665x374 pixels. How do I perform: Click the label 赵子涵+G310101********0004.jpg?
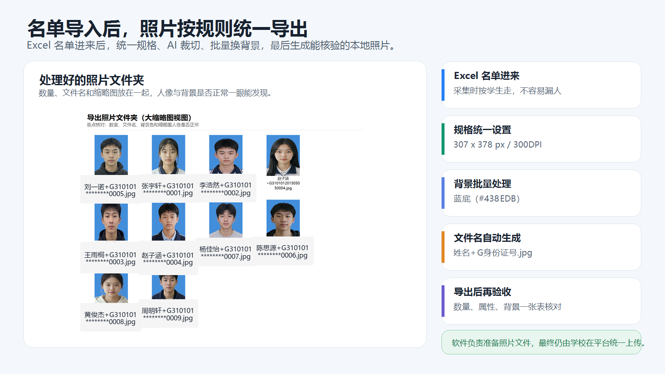(x=168, y=259)
